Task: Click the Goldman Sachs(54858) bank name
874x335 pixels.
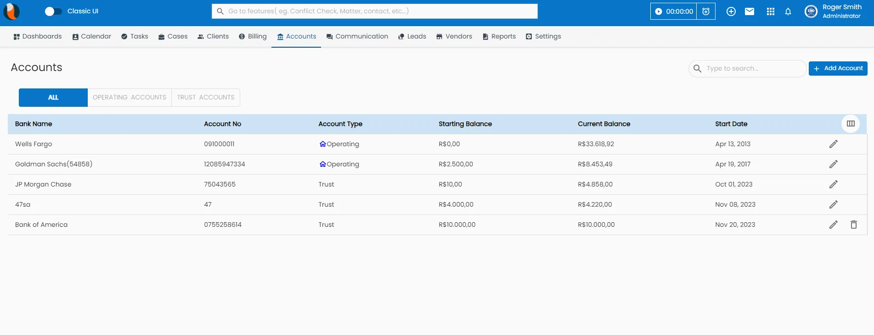Action: [x=54, y=164]
